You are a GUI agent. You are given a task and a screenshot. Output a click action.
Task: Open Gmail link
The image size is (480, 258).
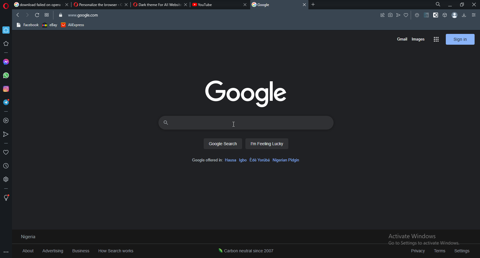[x=402, y=39]
